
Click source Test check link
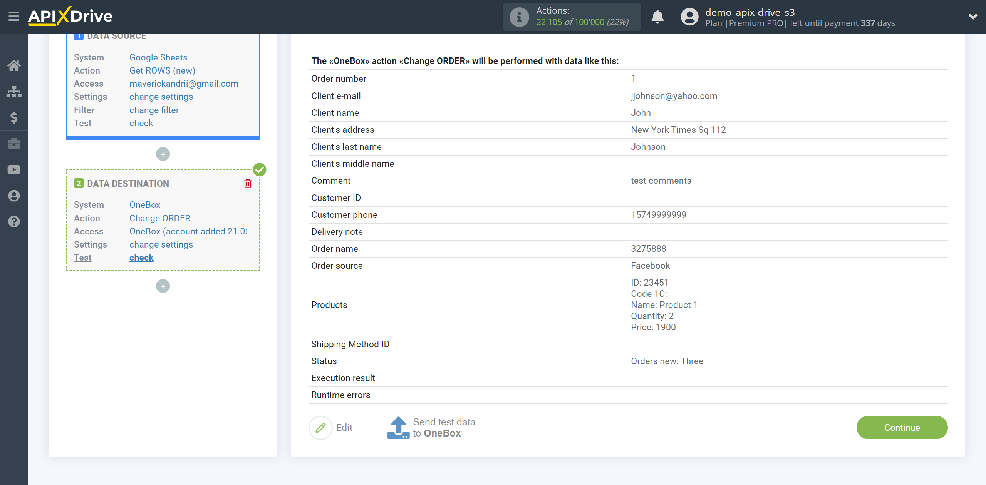click(141, 123)
